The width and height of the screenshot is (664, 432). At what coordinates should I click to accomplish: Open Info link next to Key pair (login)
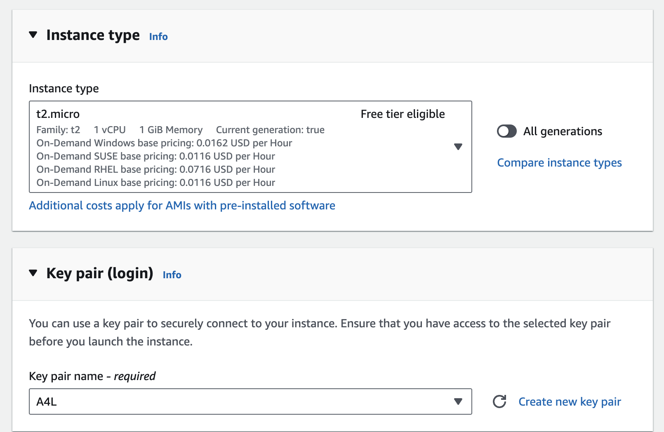(172, 275)
